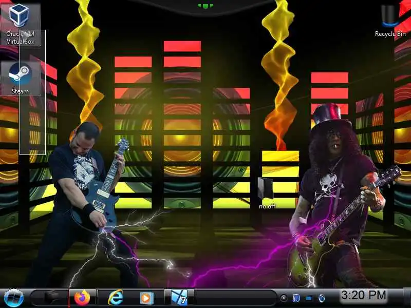Viewport: 411px width, 308px height.
Task: Click the blue flag tray icon
Action: pyautogui.click(x=296, y=298)
